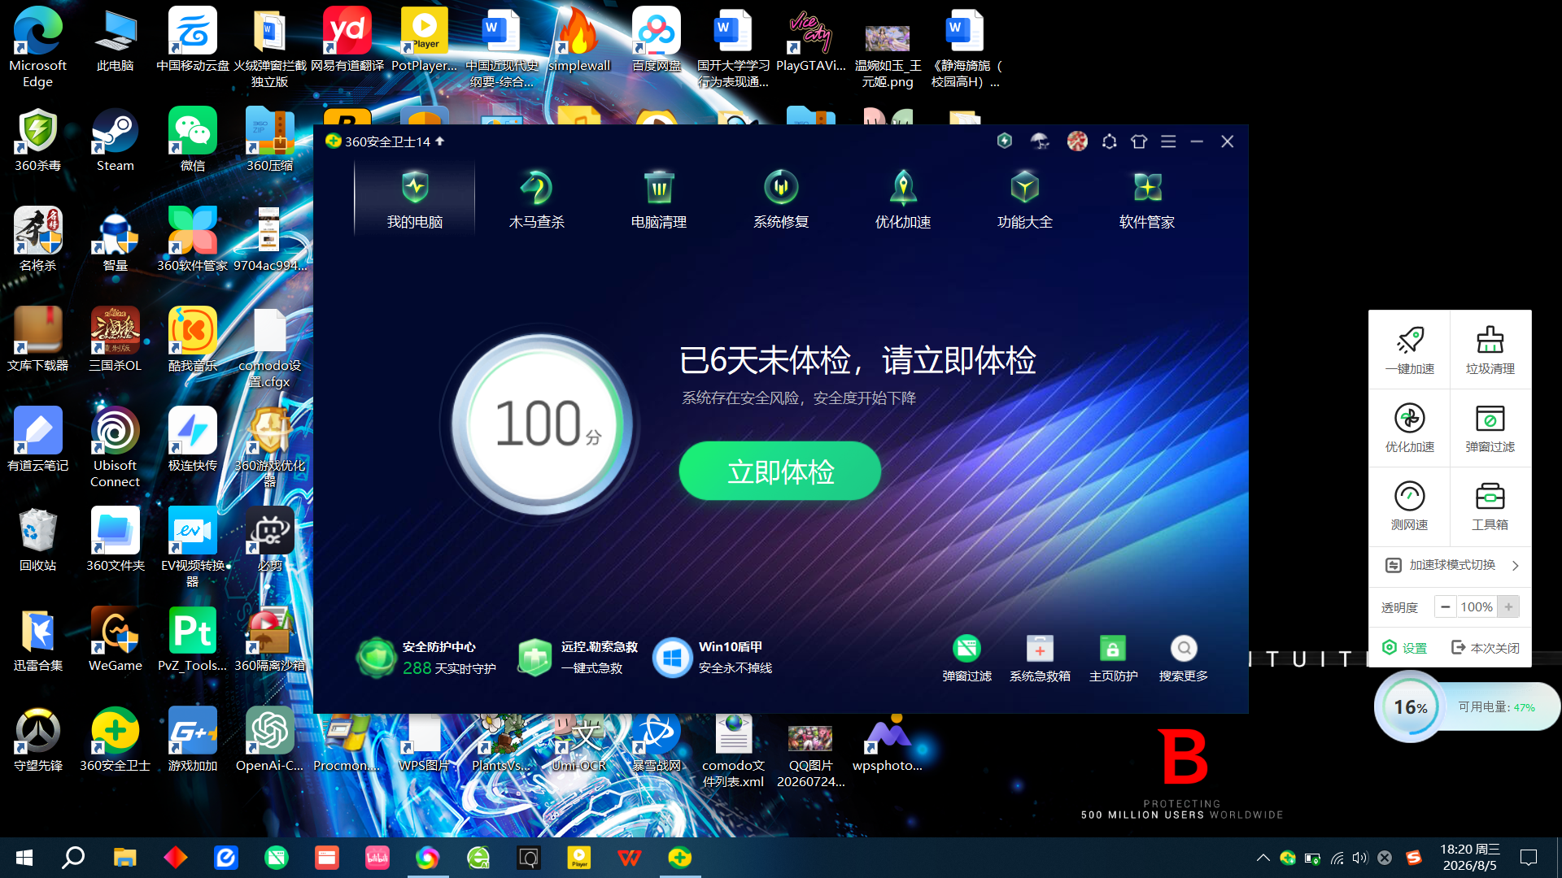Decrease transparency with the minus button
The width and height of the screenshot is (1562, 878).
click(1445, 607)
